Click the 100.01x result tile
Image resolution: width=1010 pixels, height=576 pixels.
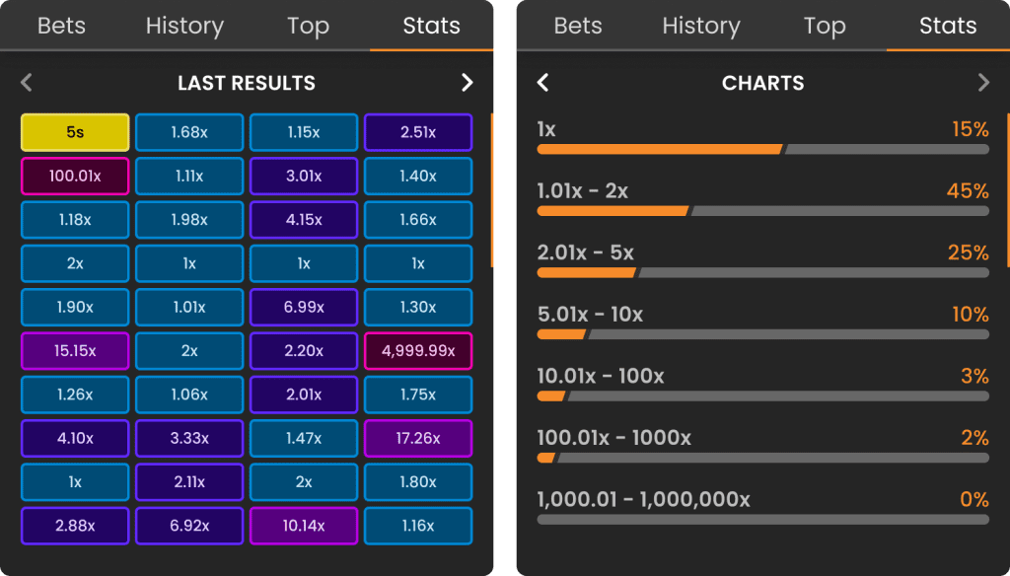click(75, 176)
